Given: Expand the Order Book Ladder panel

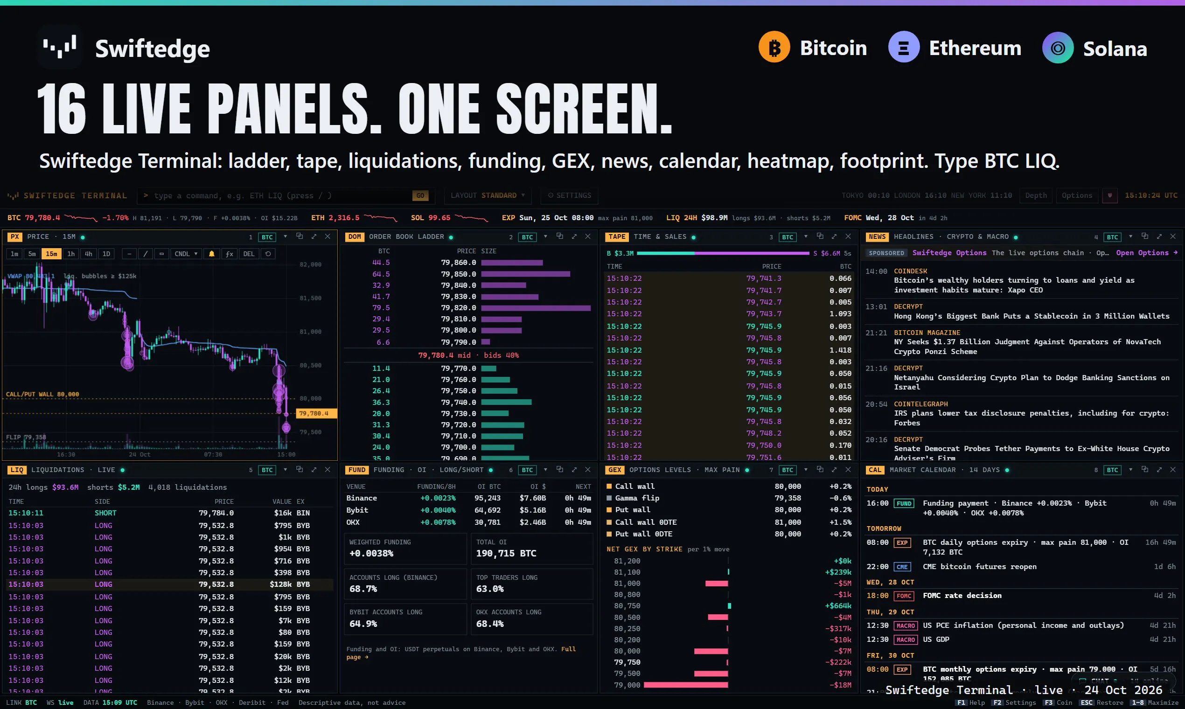Looking at the screenshot, I should 574,236.
